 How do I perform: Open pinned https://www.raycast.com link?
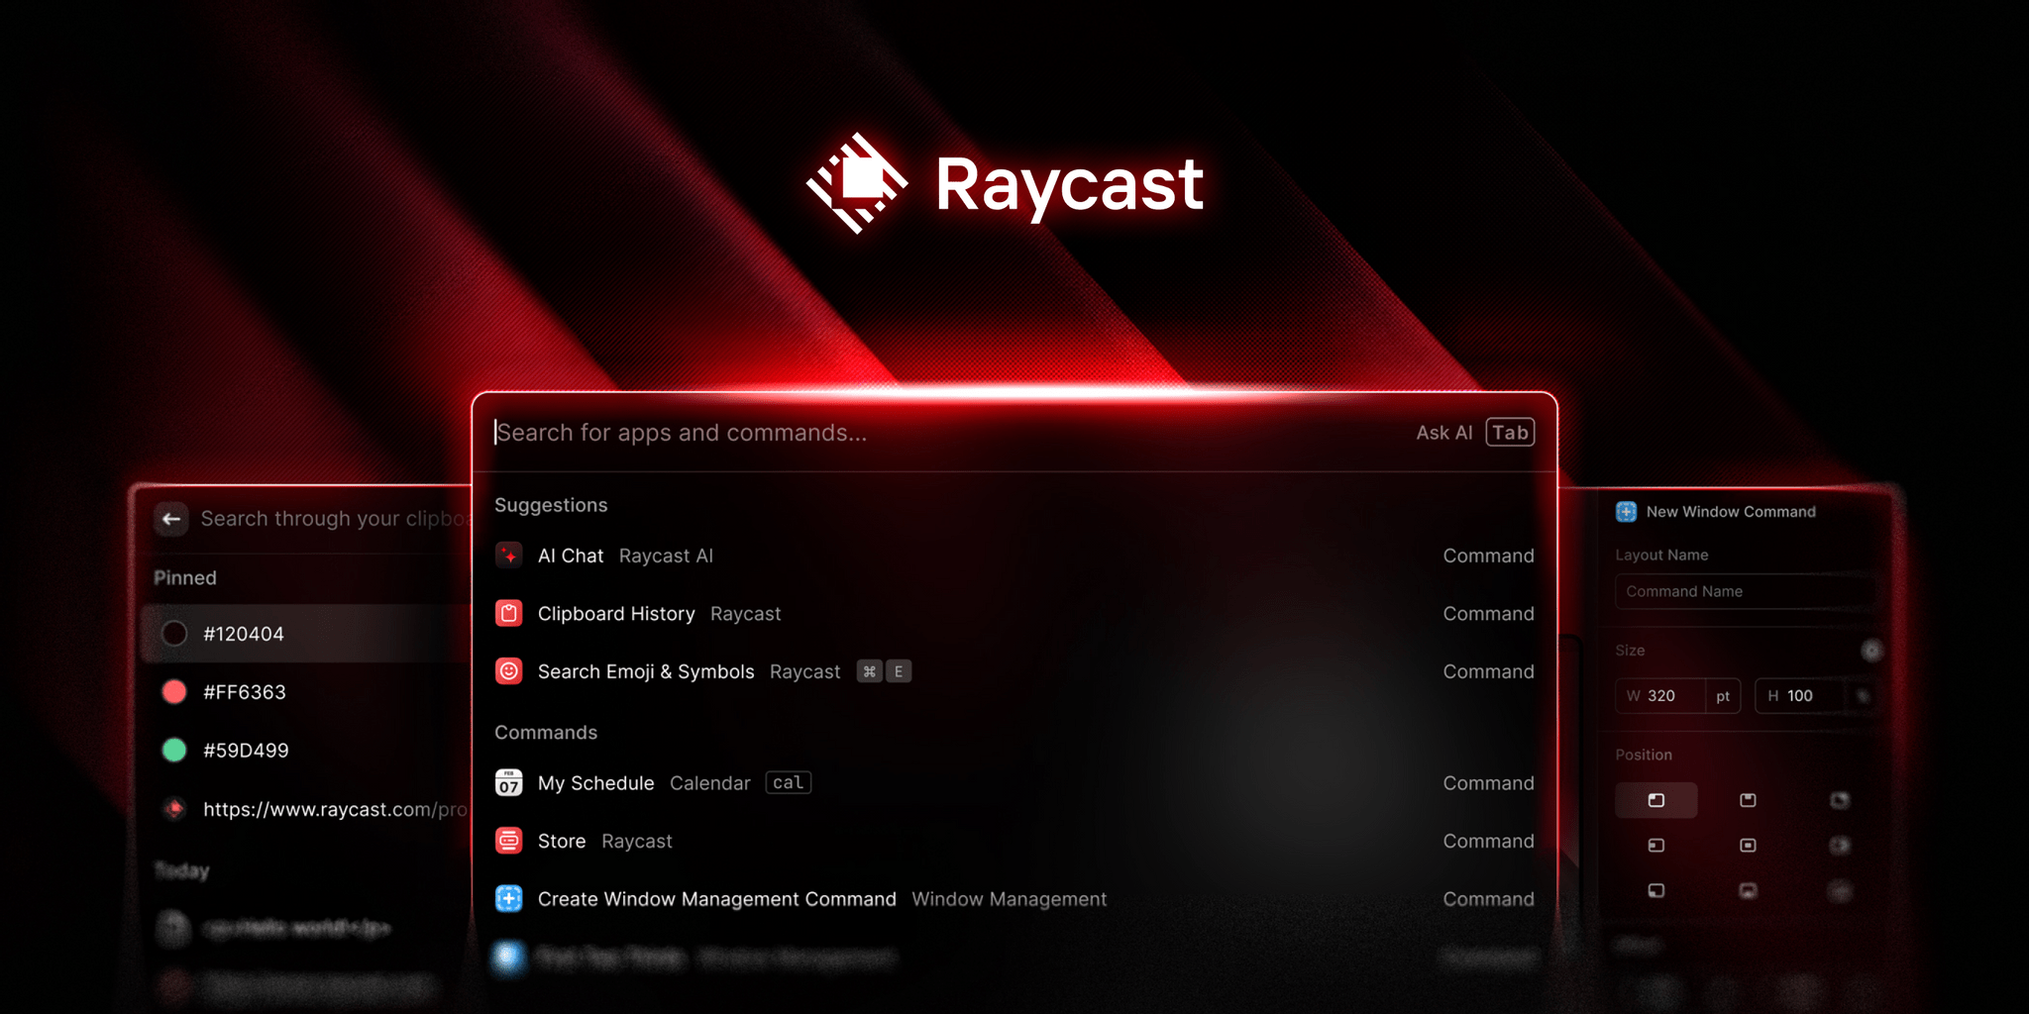tap(307, 809)
